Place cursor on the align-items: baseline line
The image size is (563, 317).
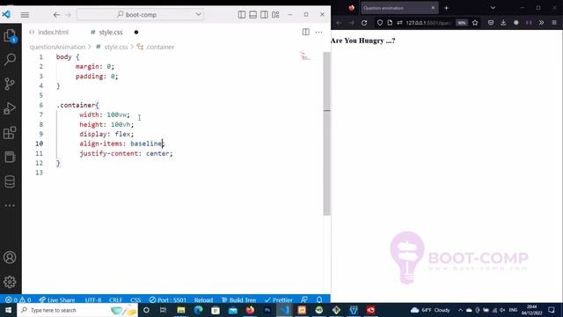pyautogui.click(x=121, y=144)
